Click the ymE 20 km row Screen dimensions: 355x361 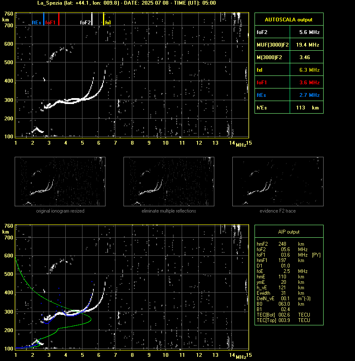[280, 282]
